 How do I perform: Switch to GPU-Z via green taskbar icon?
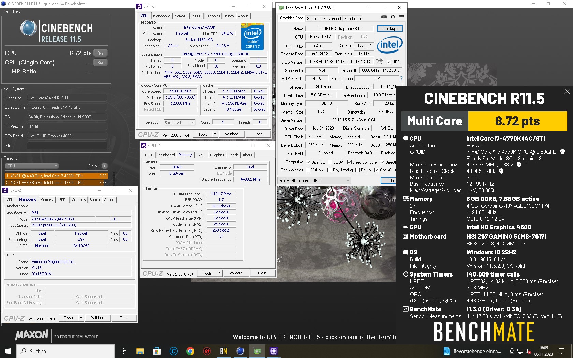pos(257,351)
